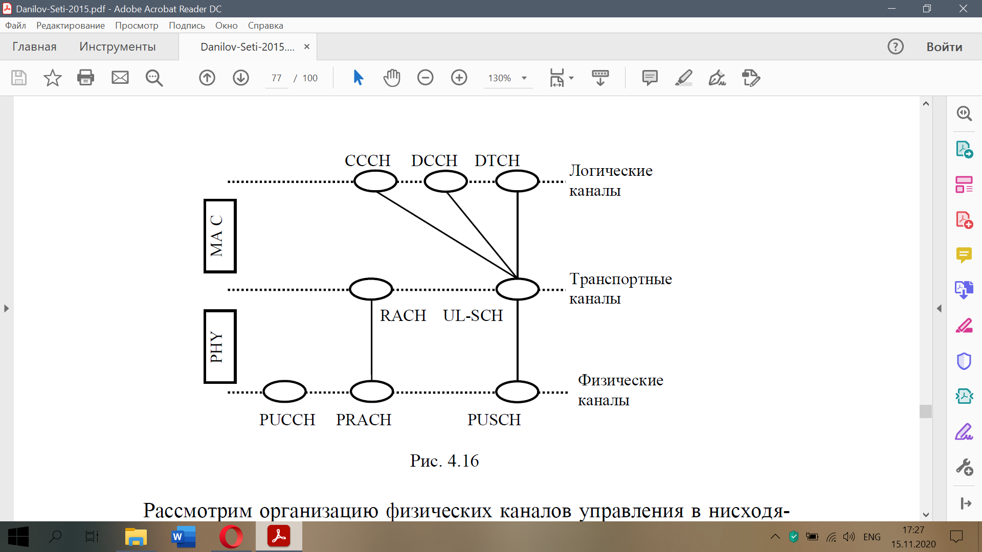
Task: Open the Файл menu
Action: (x=15, y=26)
